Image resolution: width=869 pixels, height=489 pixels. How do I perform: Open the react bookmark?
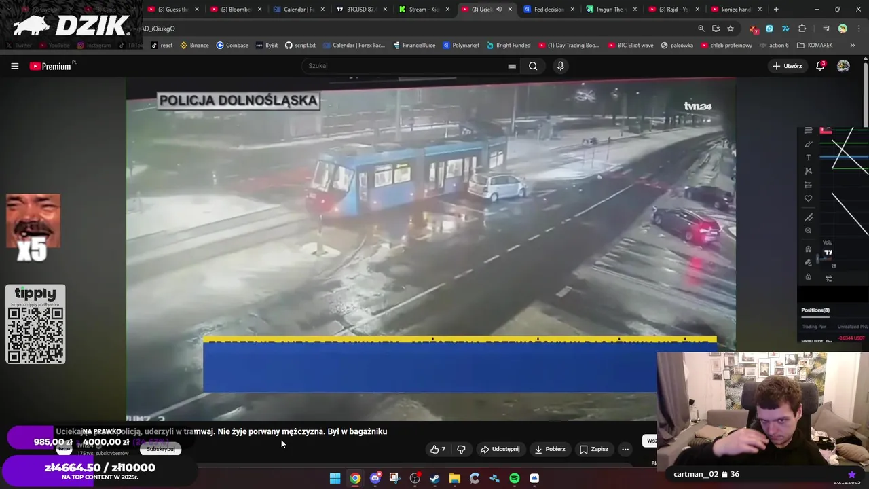[x=162, y=45]
